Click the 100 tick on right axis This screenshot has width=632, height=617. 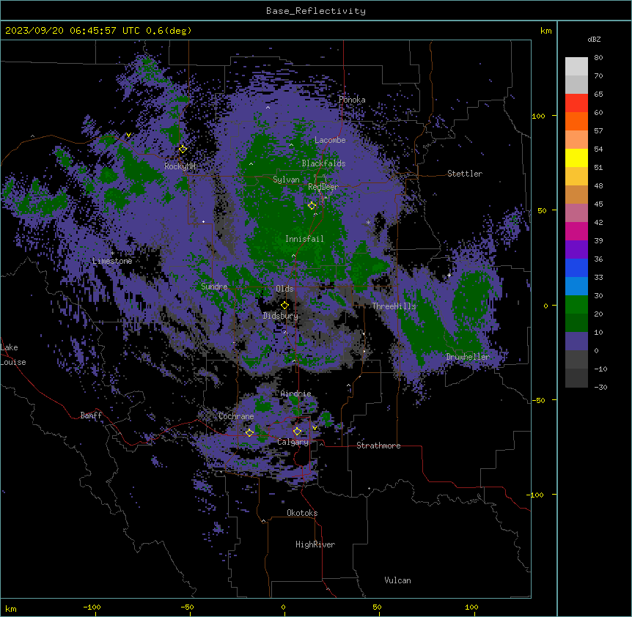538,116
